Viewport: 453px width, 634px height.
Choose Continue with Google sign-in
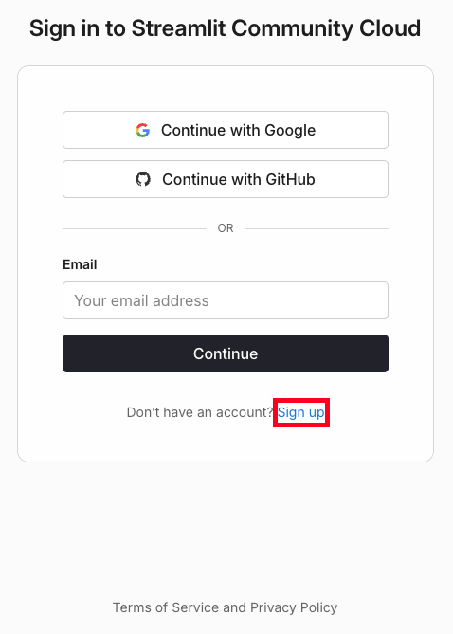pos(226,130)
